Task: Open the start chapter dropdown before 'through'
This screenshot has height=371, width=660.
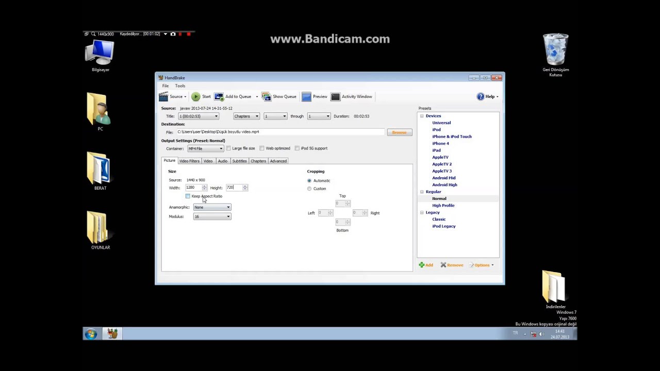Action: tap(275, 116)
